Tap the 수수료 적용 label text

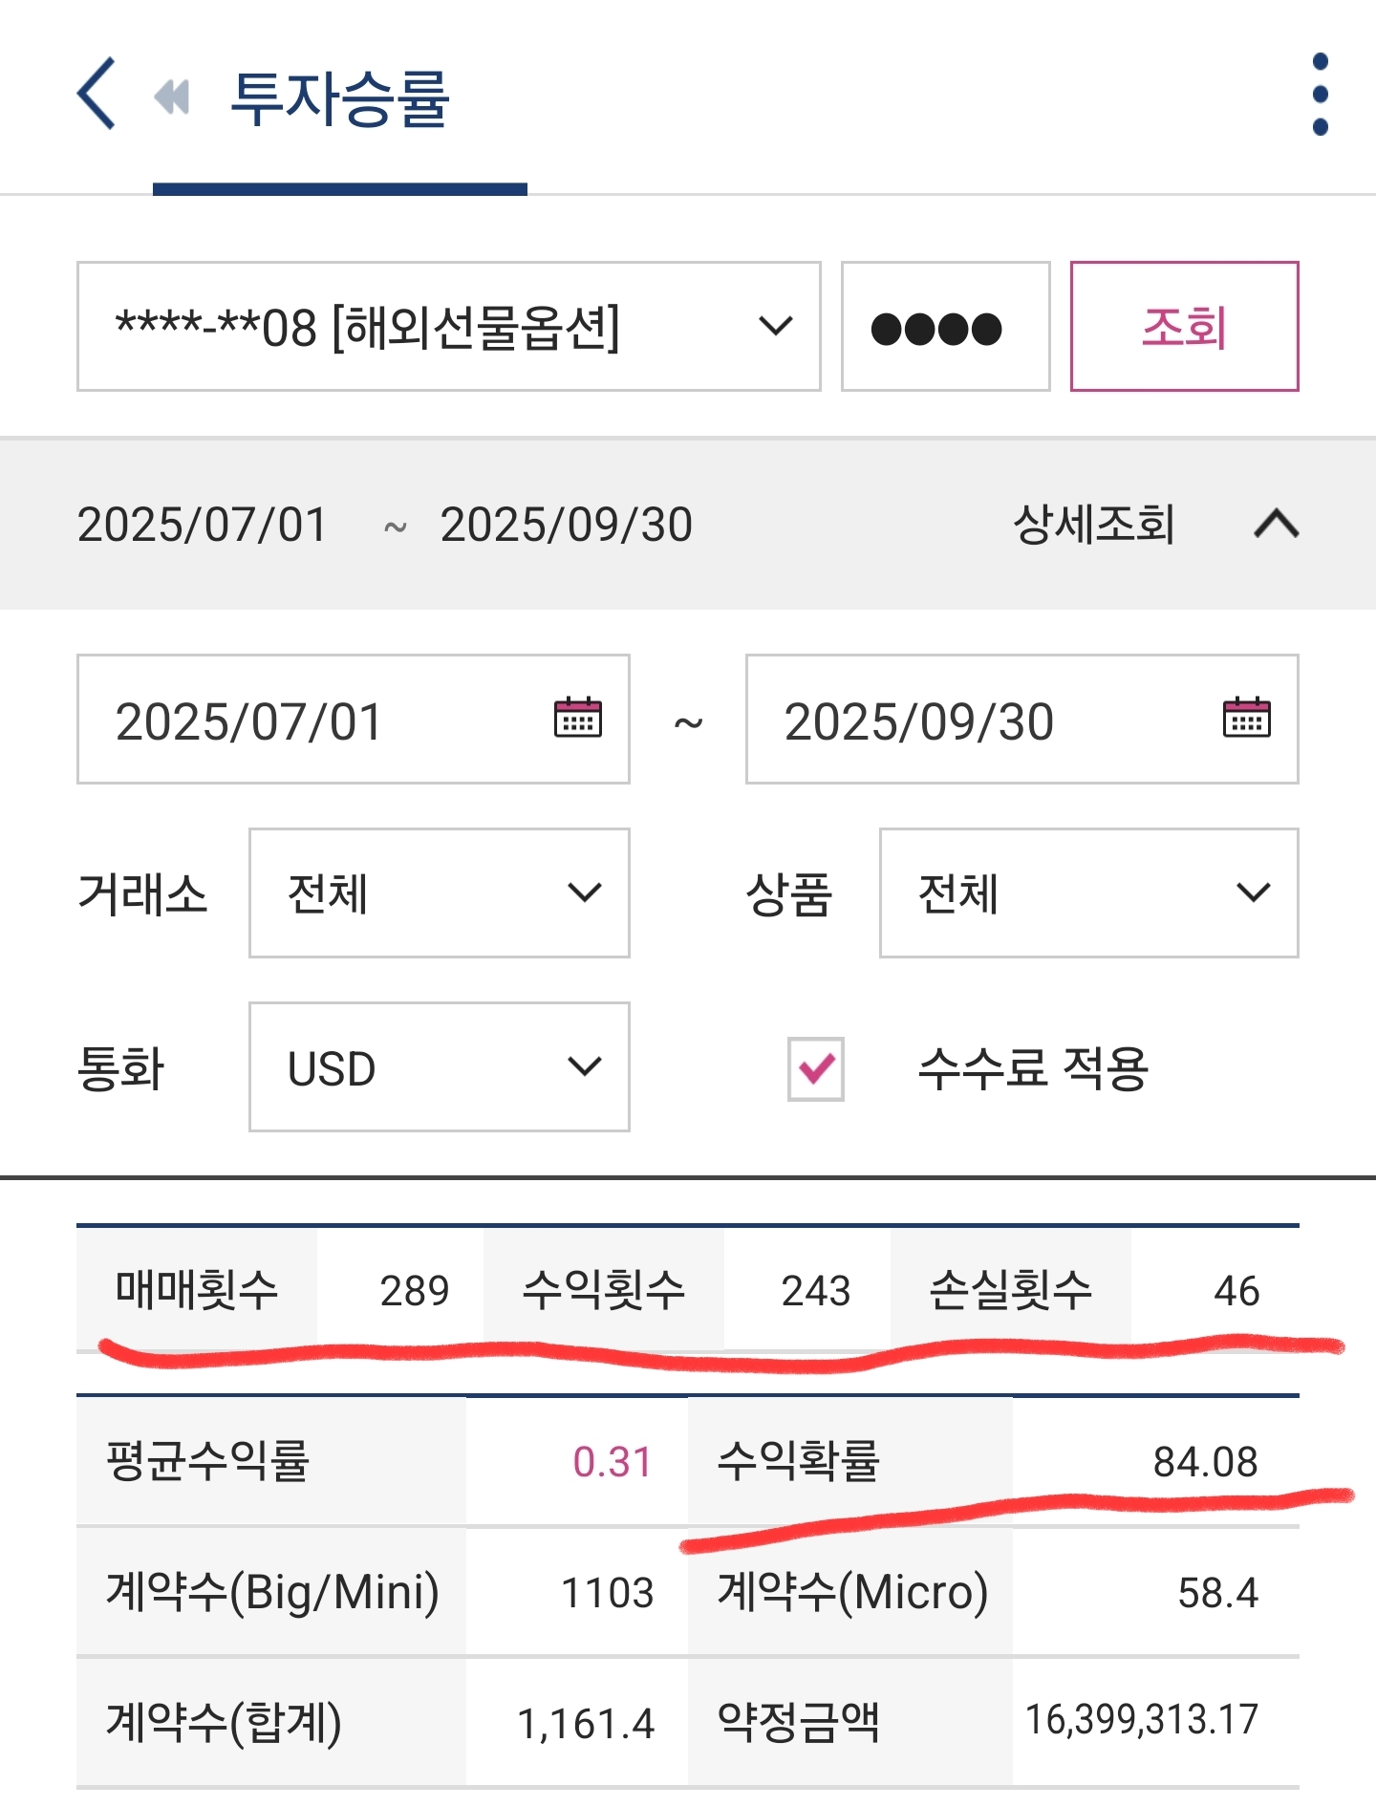[x=1033, y=1068]
